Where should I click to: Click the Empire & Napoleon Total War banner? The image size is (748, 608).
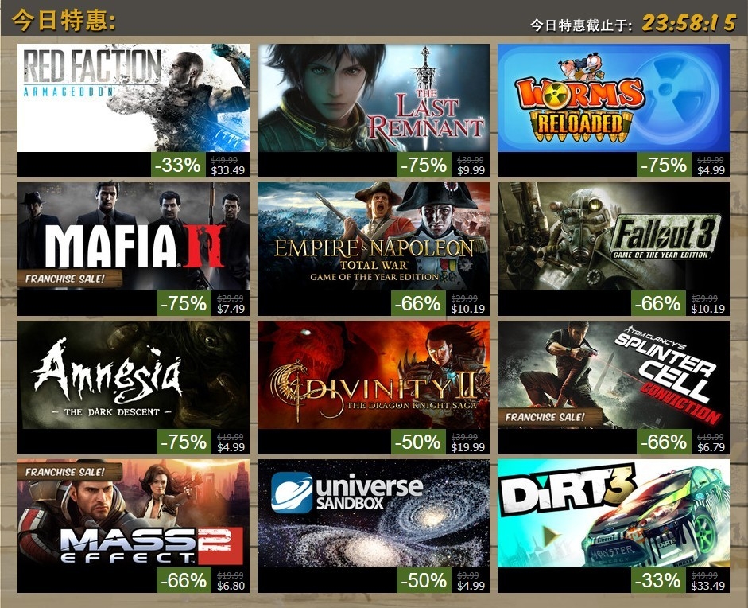pos(374,236)
